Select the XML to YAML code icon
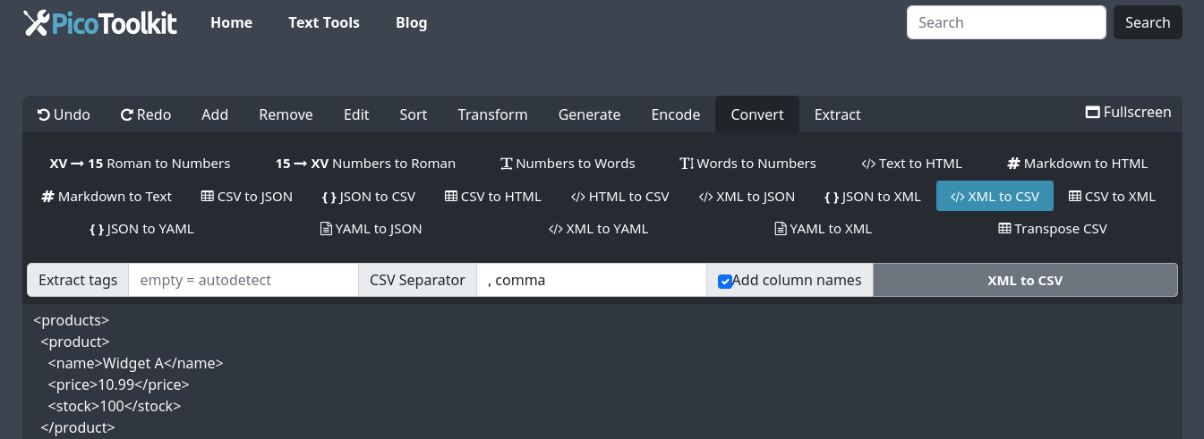Viewport: 1204px width, 439px height. [555, 229]
